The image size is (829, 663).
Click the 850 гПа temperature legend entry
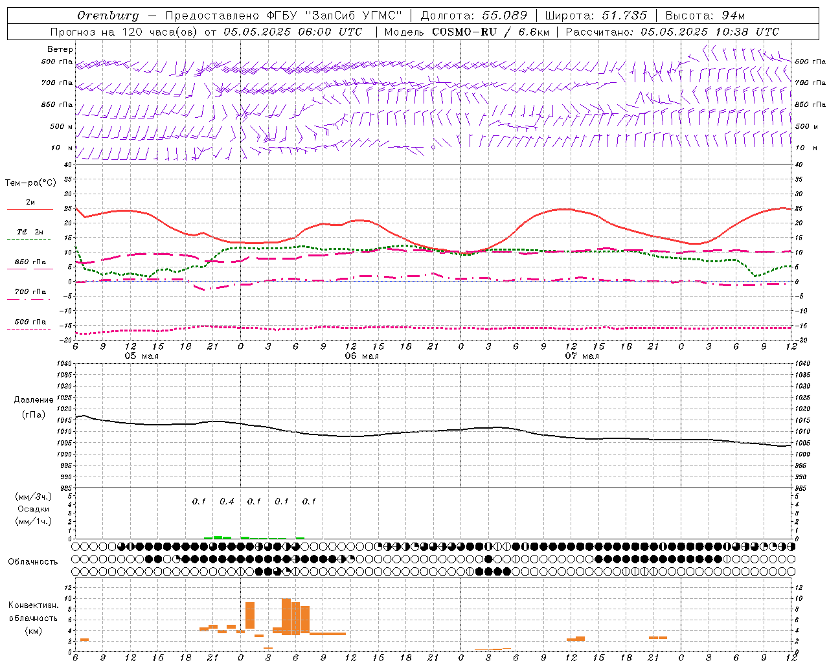[x=30, y=262]
